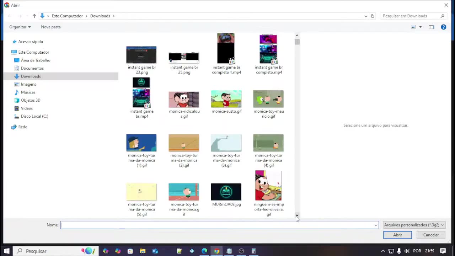Image resolution: width=455 pixels, height=256 pixels.
Task: Expand address bar history dropdown
Action: point(365,16)
